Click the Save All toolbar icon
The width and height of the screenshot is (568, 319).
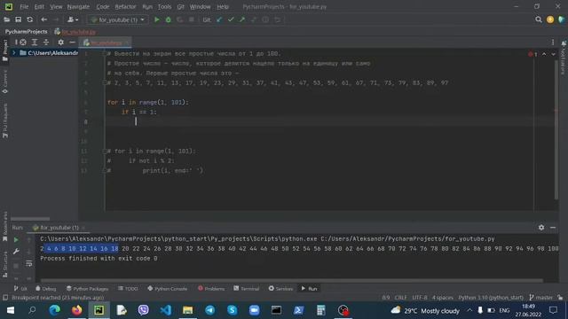pos(18,19)
